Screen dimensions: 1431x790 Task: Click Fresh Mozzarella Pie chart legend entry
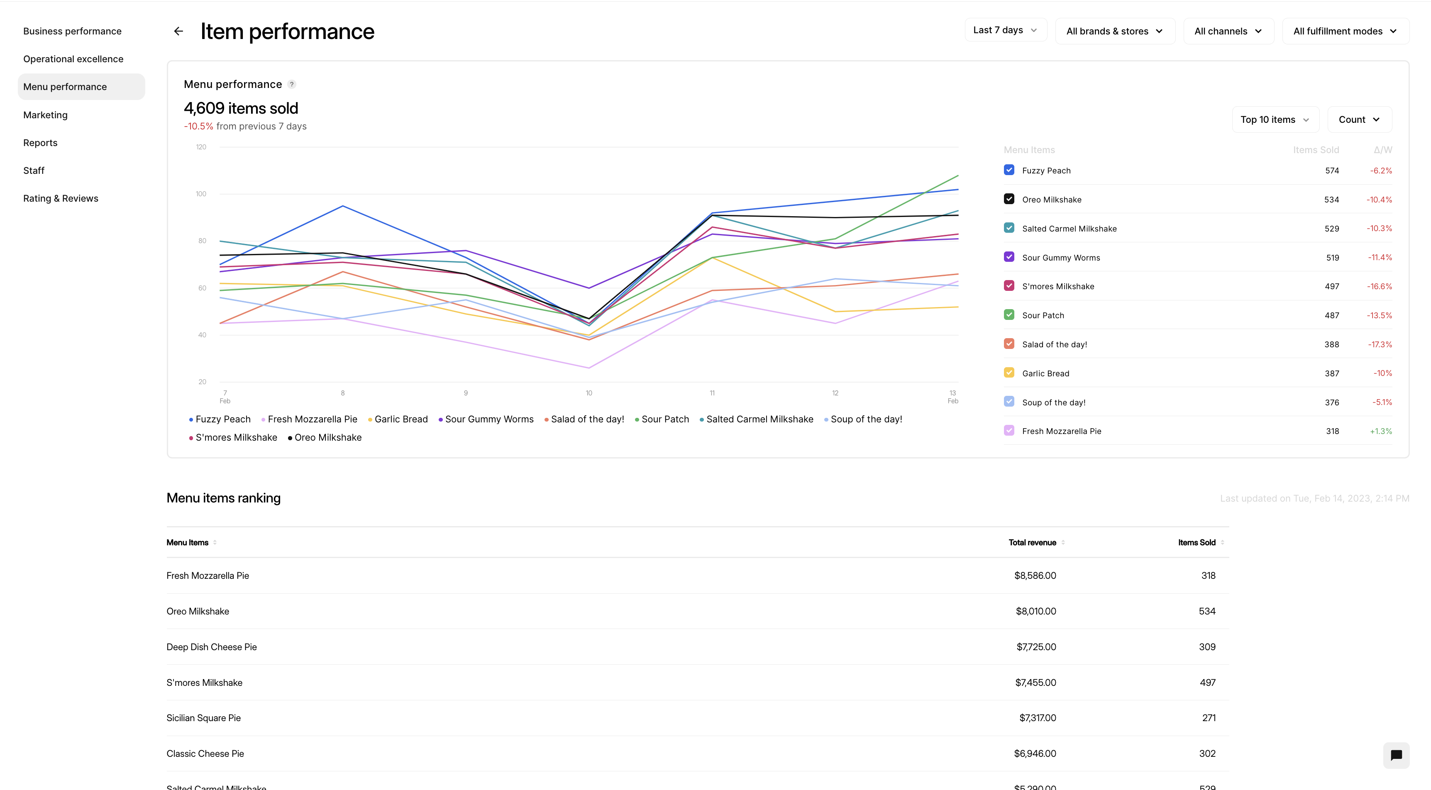pos(310,419)
